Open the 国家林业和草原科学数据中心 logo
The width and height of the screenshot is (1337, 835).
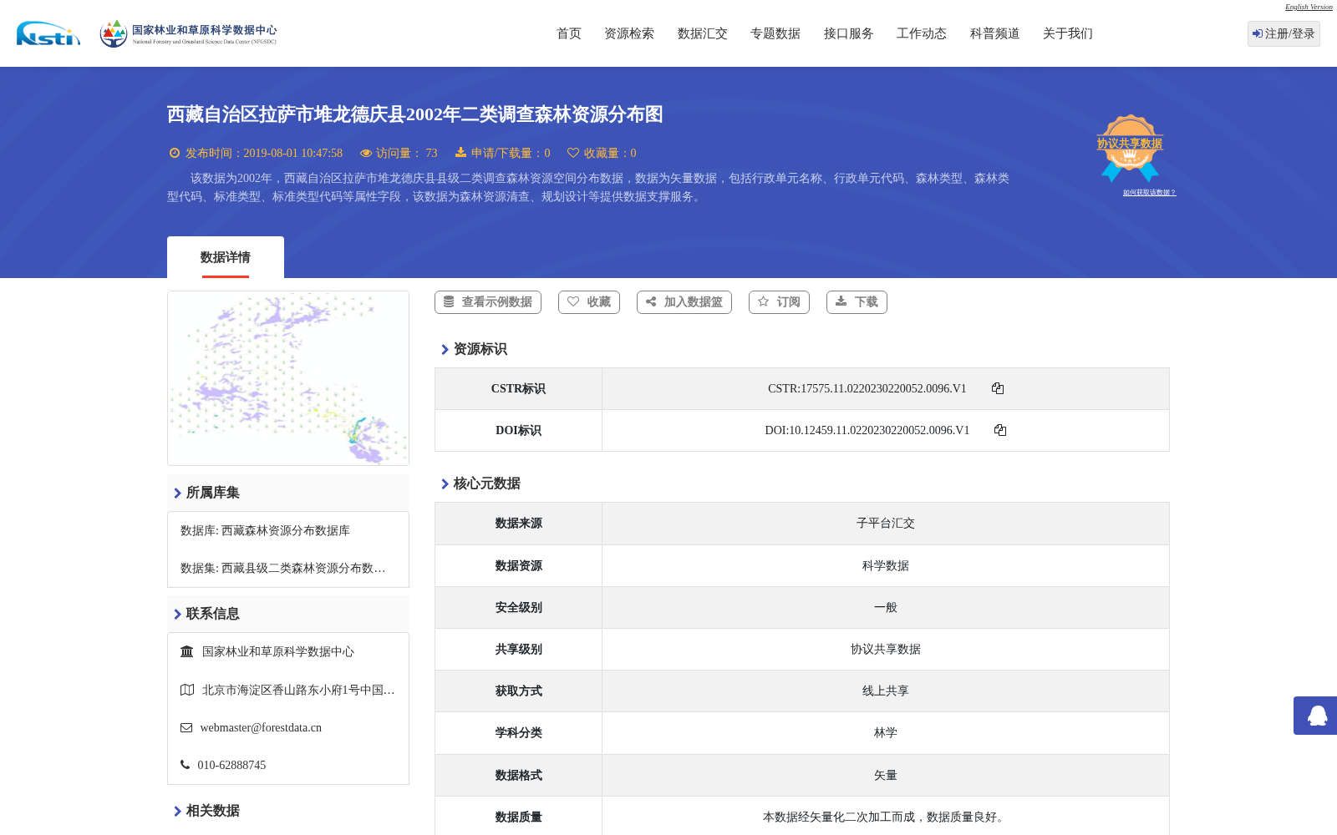pos(188,33)
